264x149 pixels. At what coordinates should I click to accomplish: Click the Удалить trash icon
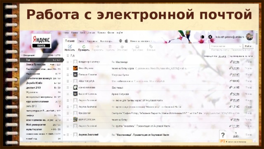(110, 46)
